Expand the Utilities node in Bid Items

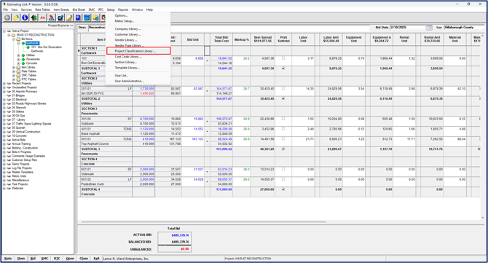pos(18,55)
